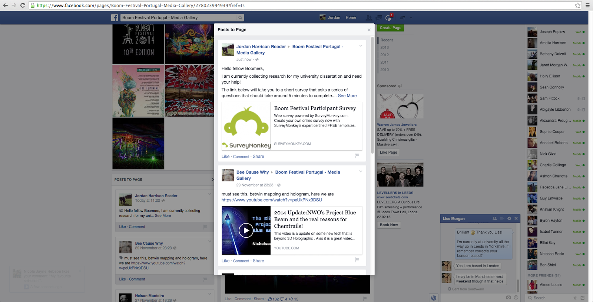Open chat sidebar settings gear
Viewport: 593px width, 302px height.
pos(575,298)
